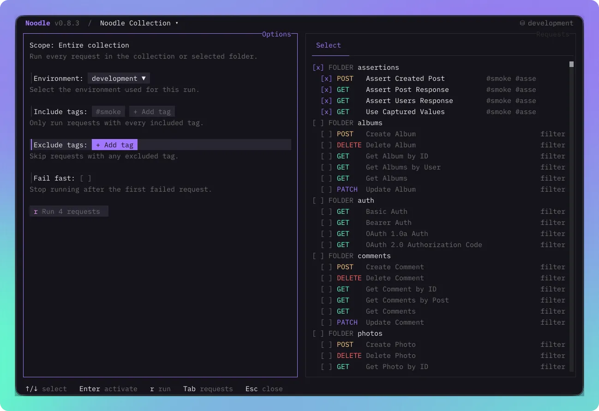
Task: Open the Noodle Collection dropdown arrow
Action: coord(177,23)
